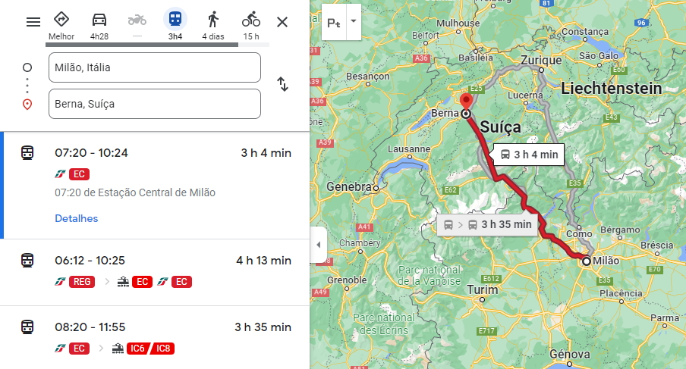Click the Milão origin marker on map
Image resolution: width=686 pixels, height=369 pixels.
tap(587, 261)
